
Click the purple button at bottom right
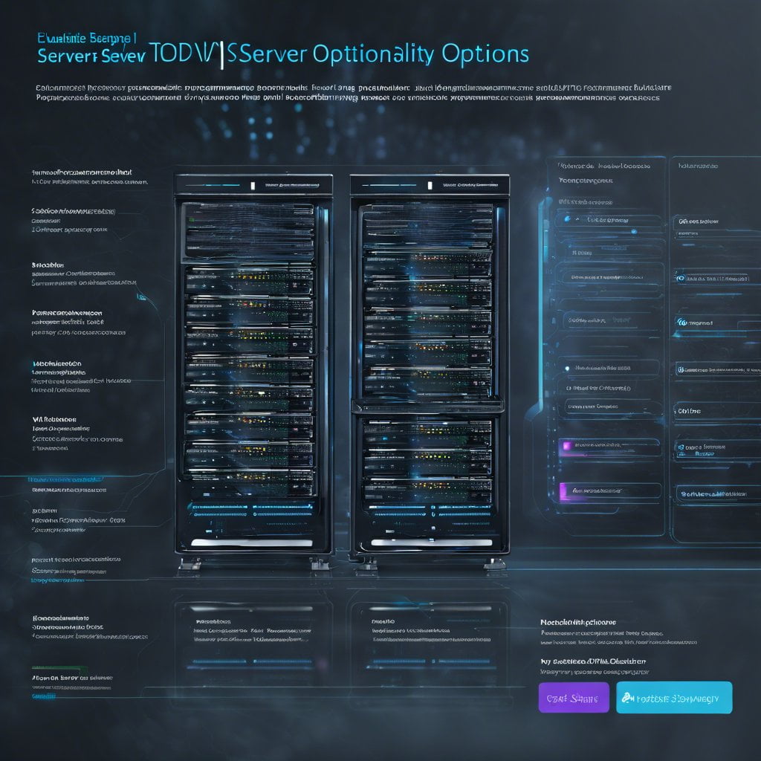(573, 698)
